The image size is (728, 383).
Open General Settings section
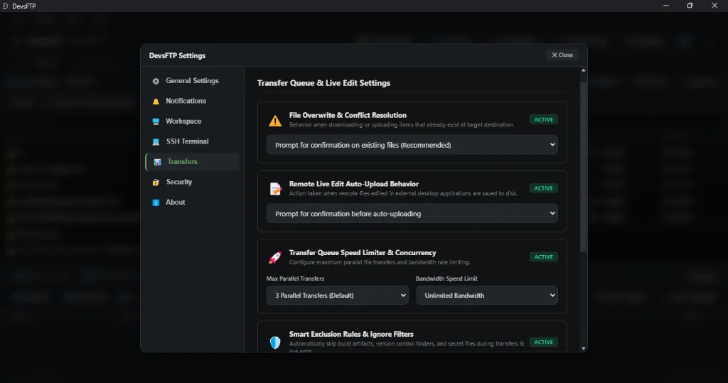[192, 81]
